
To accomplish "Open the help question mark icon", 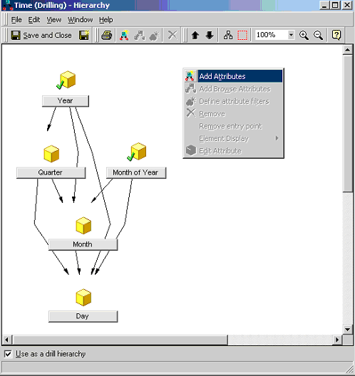I will point(336,36).
